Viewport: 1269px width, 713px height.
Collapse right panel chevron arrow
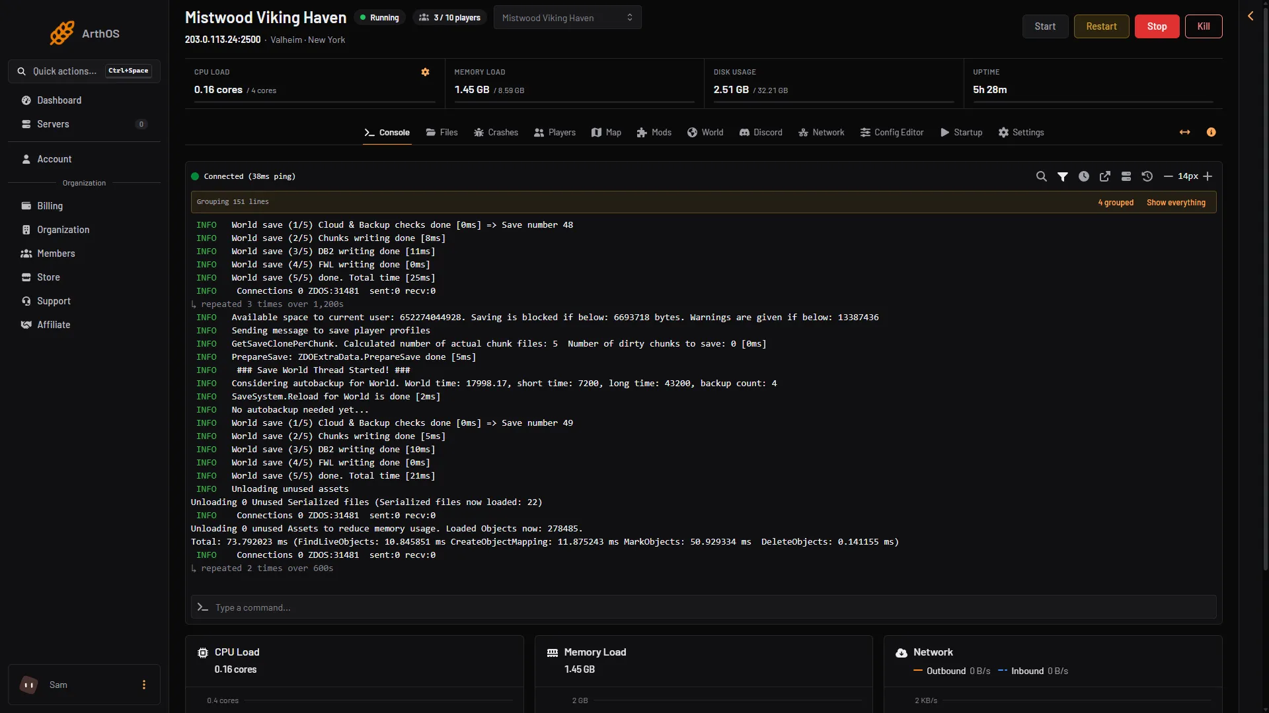coord(1250,16)
